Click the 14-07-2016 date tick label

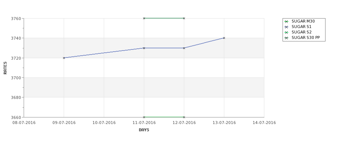point(264,123)
